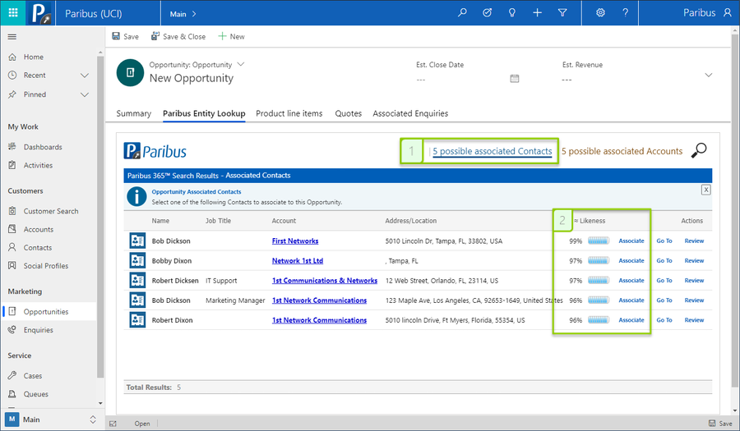Click Save in command bar
Viewport: 740px width, 431px height.
pos(125,36)
